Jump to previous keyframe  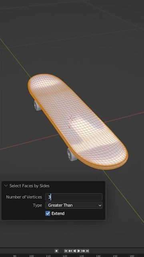(70, 251)
